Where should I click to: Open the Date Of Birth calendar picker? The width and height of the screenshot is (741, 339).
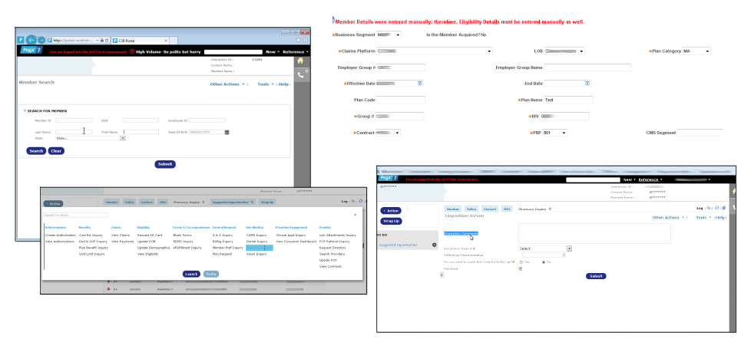(227, 133)
